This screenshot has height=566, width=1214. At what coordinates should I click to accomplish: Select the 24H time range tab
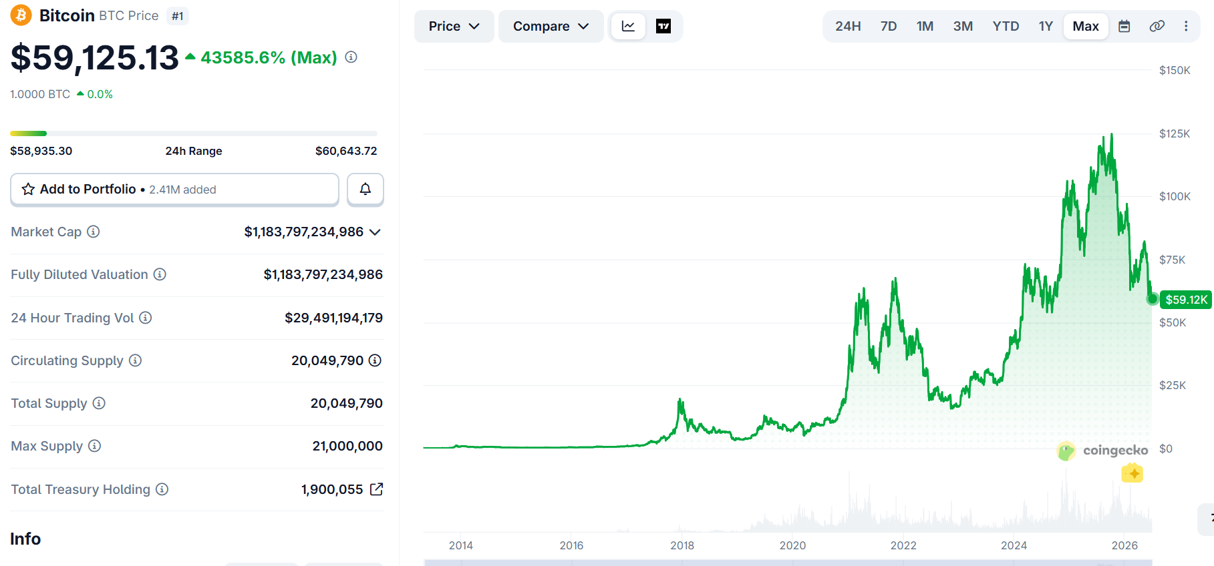coord(848,26)
